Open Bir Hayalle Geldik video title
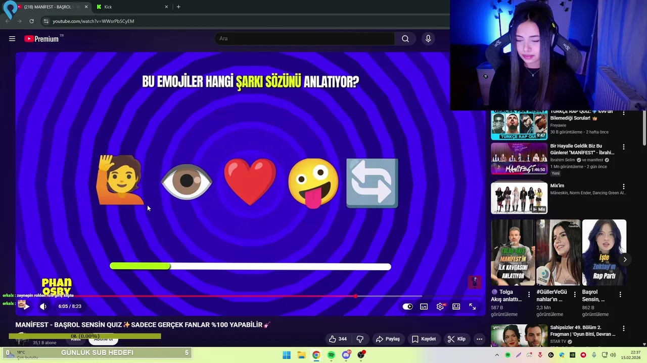Image resolution: width=647 pixels, height=363 pixels. click(582, 149)
